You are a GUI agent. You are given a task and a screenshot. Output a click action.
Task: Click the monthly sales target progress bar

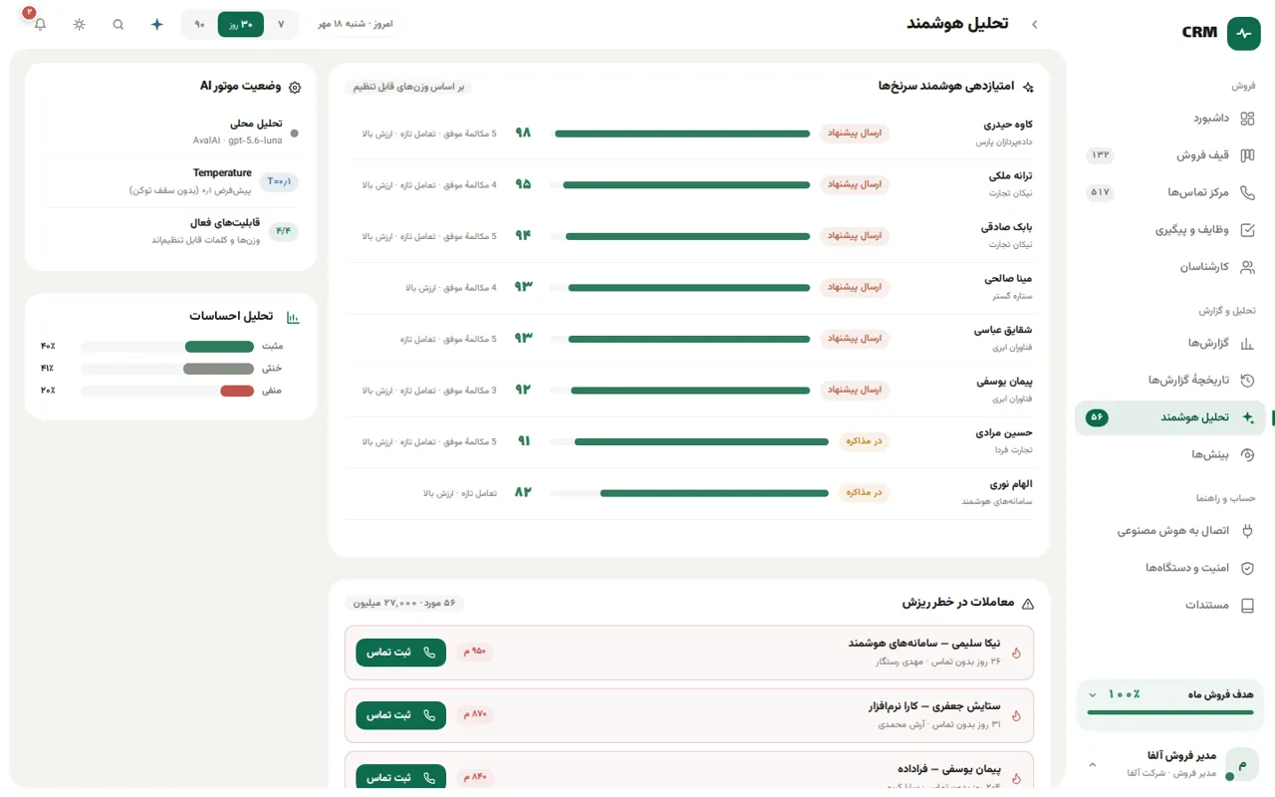[x=1170, y=712]
